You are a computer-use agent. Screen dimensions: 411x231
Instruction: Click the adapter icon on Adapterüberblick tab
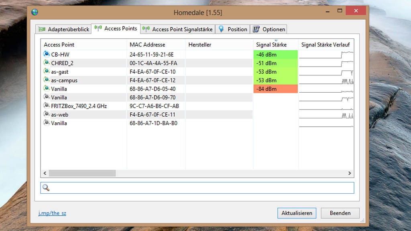point(42,29)
